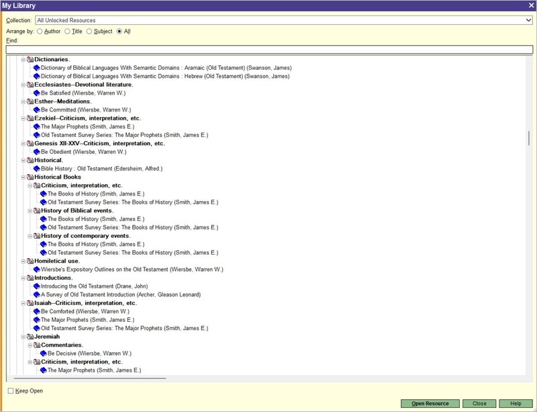Click the Close button

[479, 403]
